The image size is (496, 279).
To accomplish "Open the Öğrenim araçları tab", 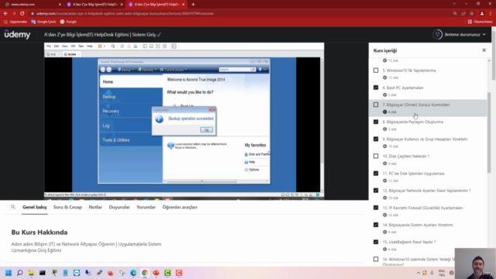I will pyautogui.click(x=180, y=207).
